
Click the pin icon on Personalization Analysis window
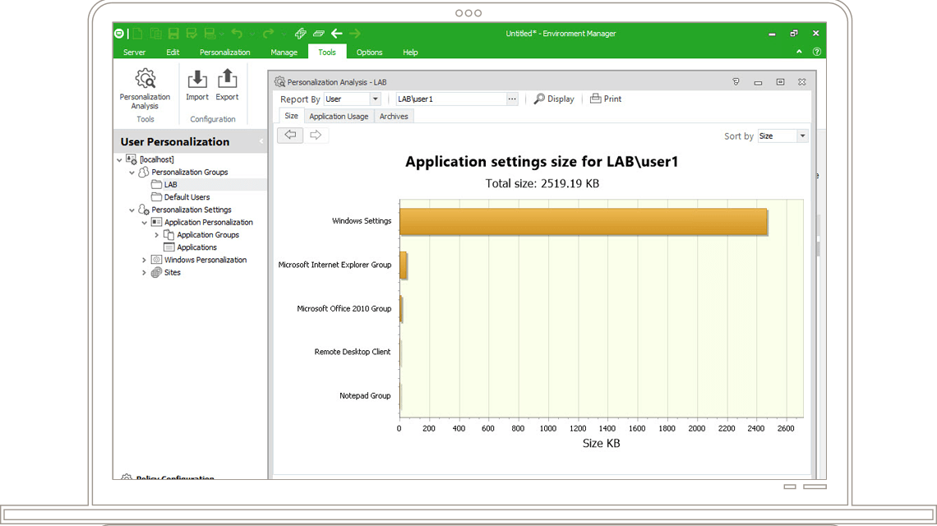coord(736,82)
